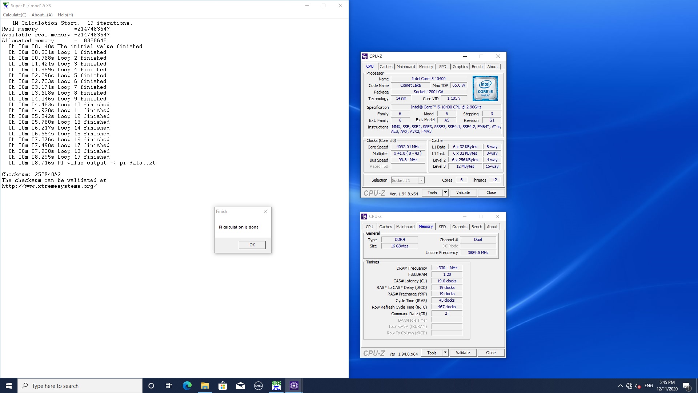This screenshot has width=698, height=393.
Task: Click Validate in upper CPU-Z
Action: (x=463, y=192)
